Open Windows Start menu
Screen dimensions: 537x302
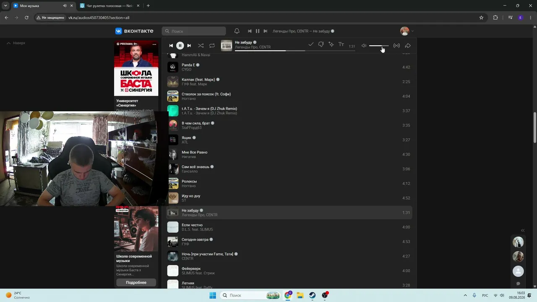213,295
